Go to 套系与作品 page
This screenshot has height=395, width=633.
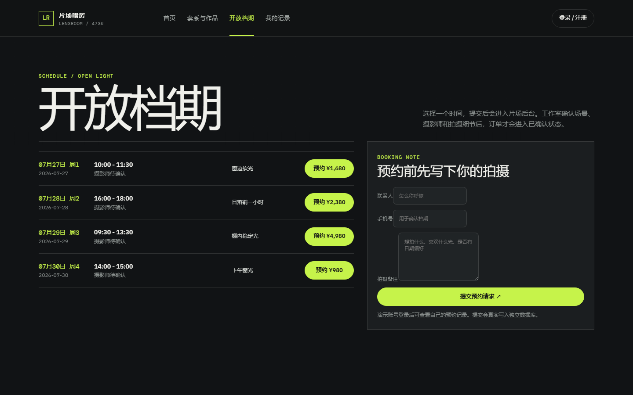[x=202, y=18]
